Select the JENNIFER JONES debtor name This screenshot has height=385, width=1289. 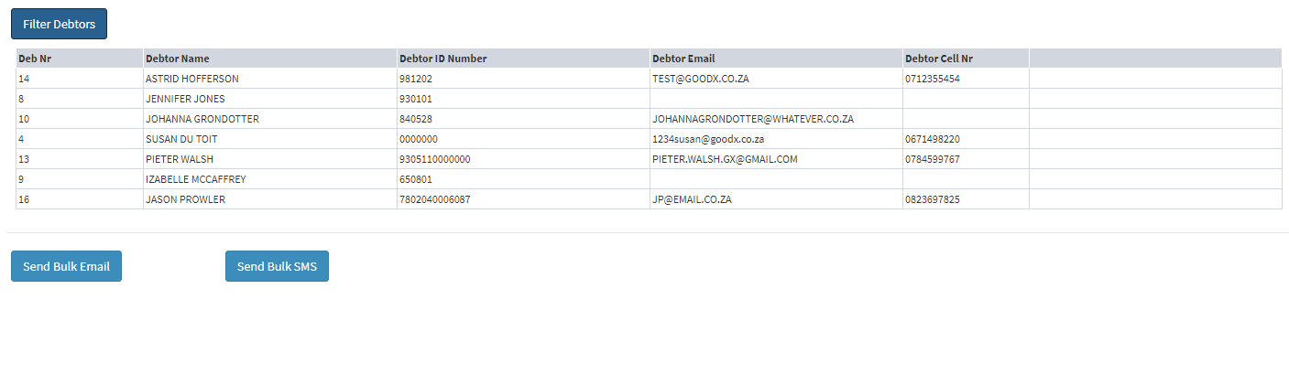[185, 99]
